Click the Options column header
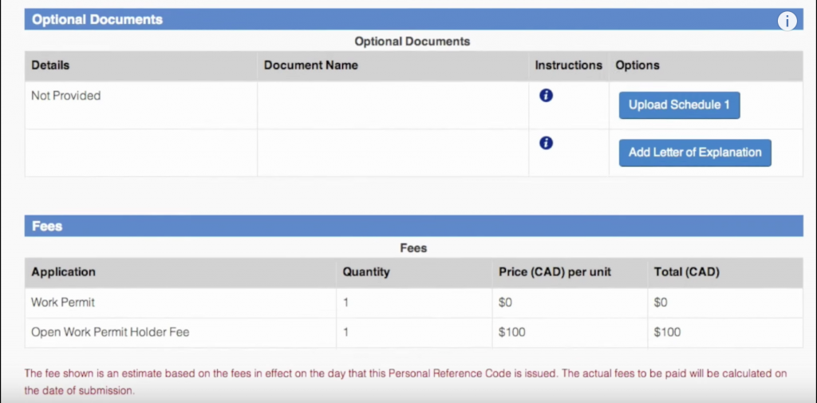Image resolution: width=817 pixels, height=403 pixels. (x=637, y=65)
